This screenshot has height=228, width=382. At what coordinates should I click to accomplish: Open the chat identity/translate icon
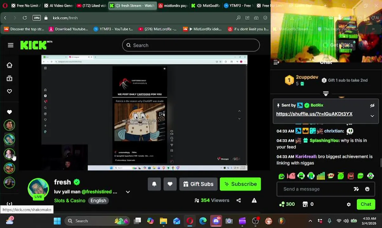point(356,189)
